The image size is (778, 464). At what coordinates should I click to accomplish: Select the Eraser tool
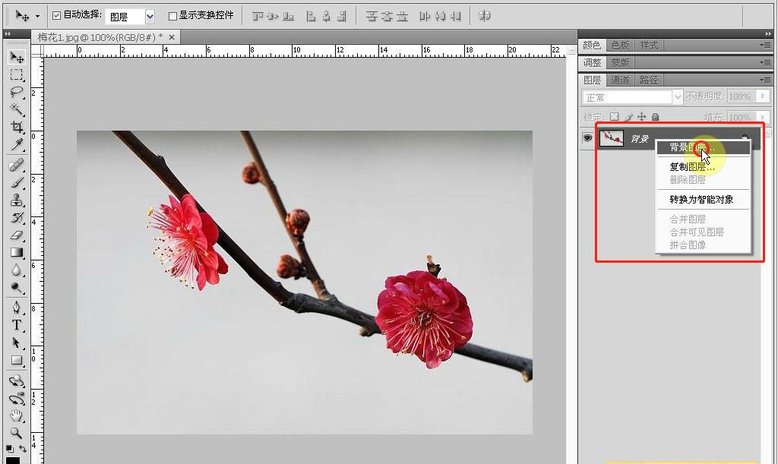pyautogui.click(x=16, y=235)
